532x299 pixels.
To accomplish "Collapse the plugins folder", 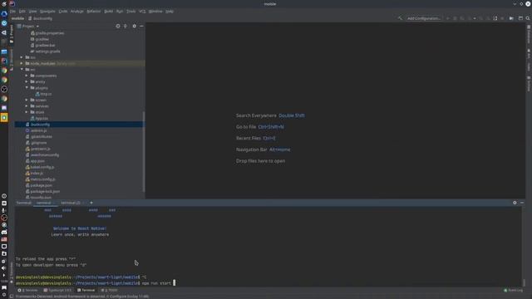I will (x=27, y=88).
